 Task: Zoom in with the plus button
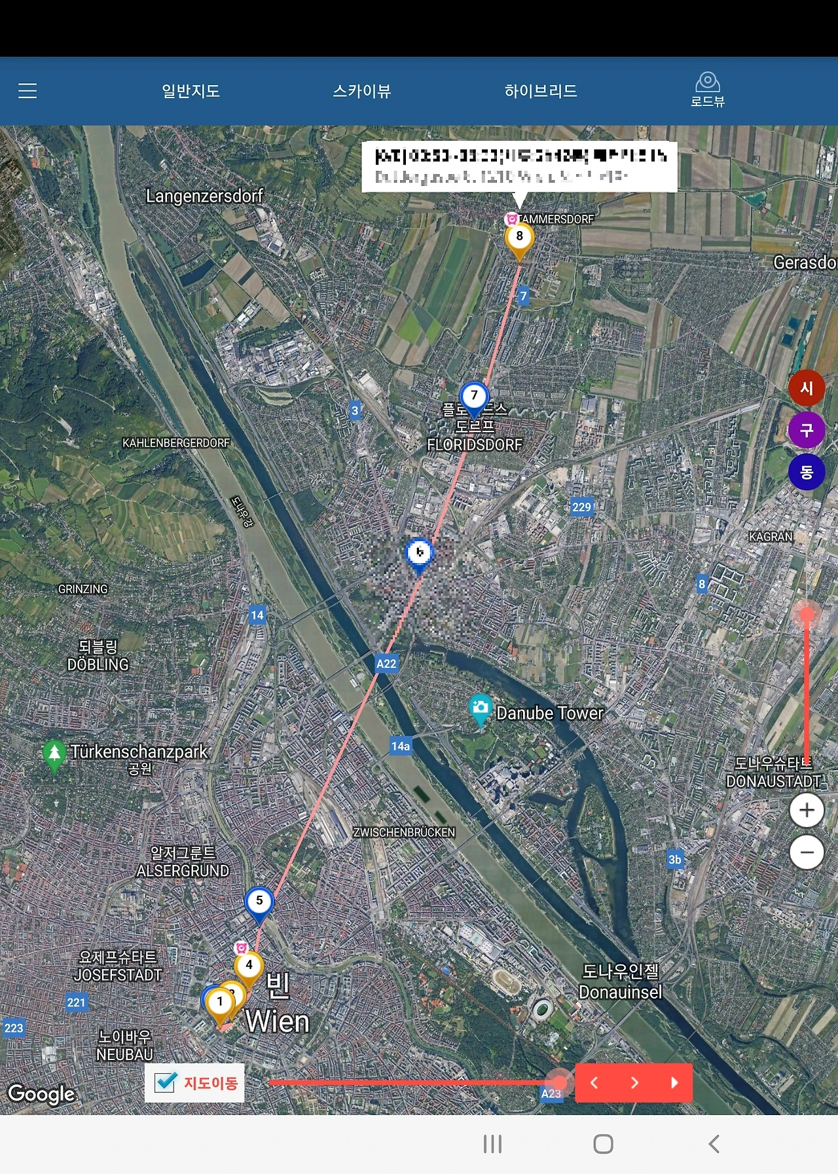click(807, 811)
